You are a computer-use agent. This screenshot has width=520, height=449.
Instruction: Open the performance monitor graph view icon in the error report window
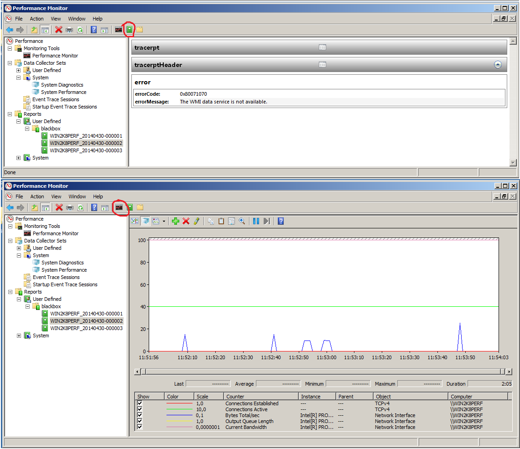click(x=119, y=30)
